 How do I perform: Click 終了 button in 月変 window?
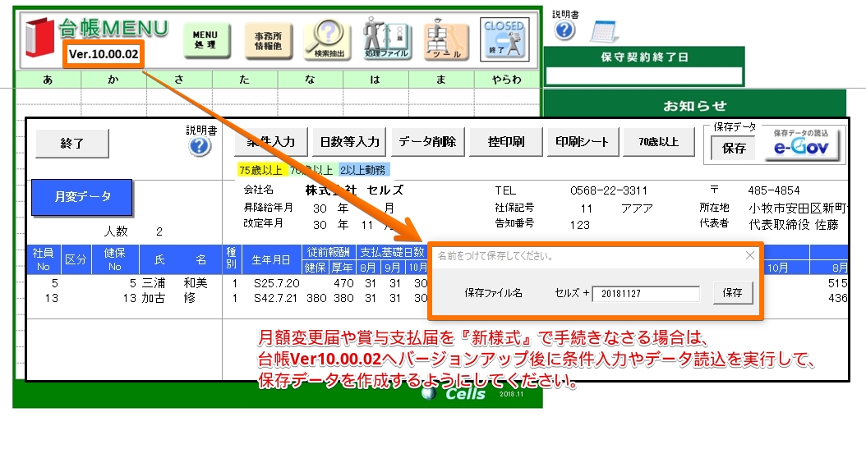tap(71, 144)
